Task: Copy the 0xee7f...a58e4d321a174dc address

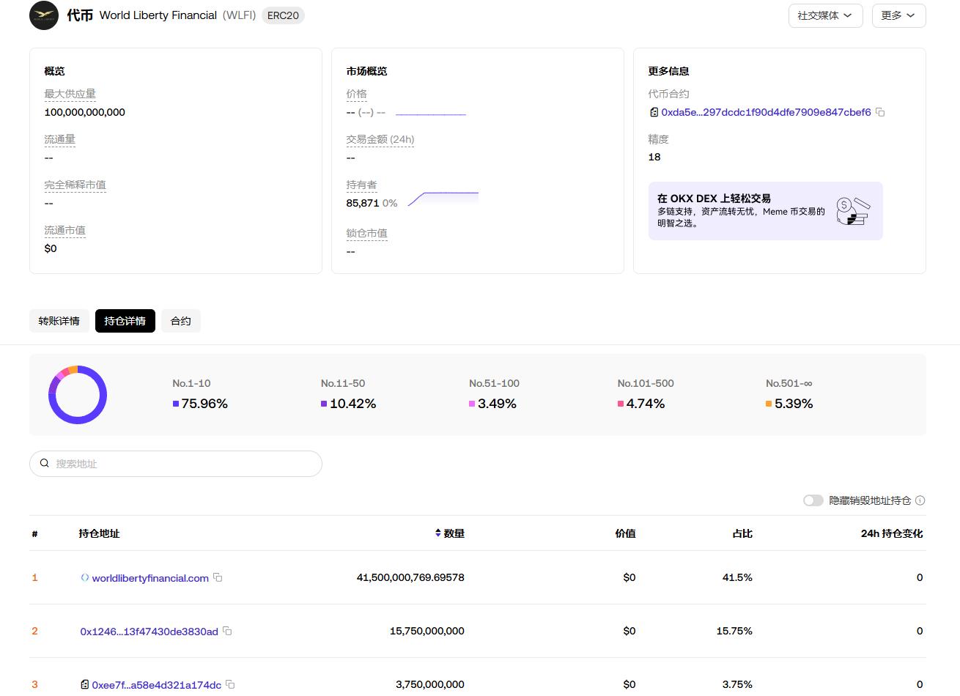Action: click(230, 684)
